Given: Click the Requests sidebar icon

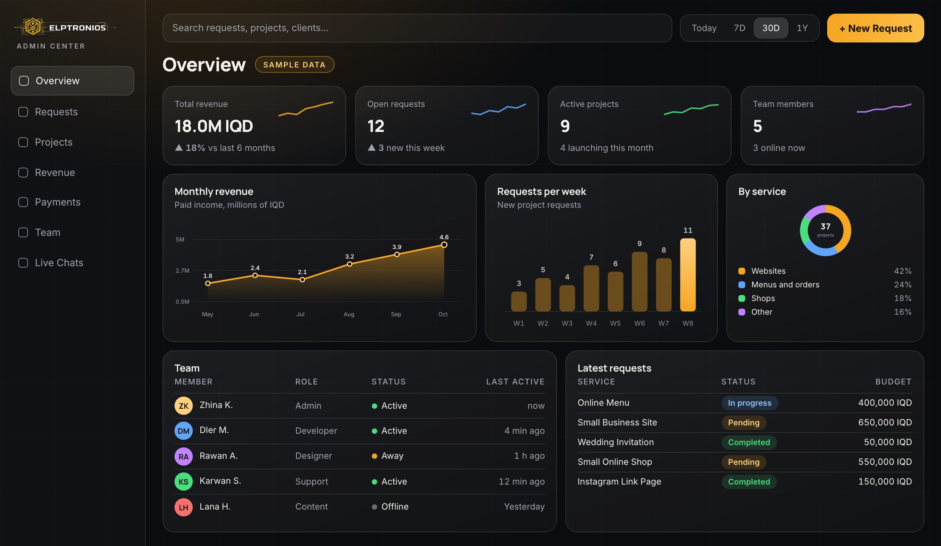Looking at the screenshot, I should 23,112.
